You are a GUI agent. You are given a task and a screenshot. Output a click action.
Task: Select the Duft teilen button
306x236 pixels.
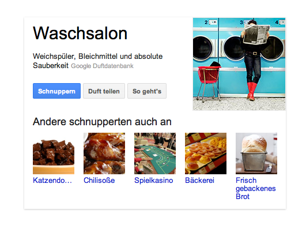(x=104, y=91)
